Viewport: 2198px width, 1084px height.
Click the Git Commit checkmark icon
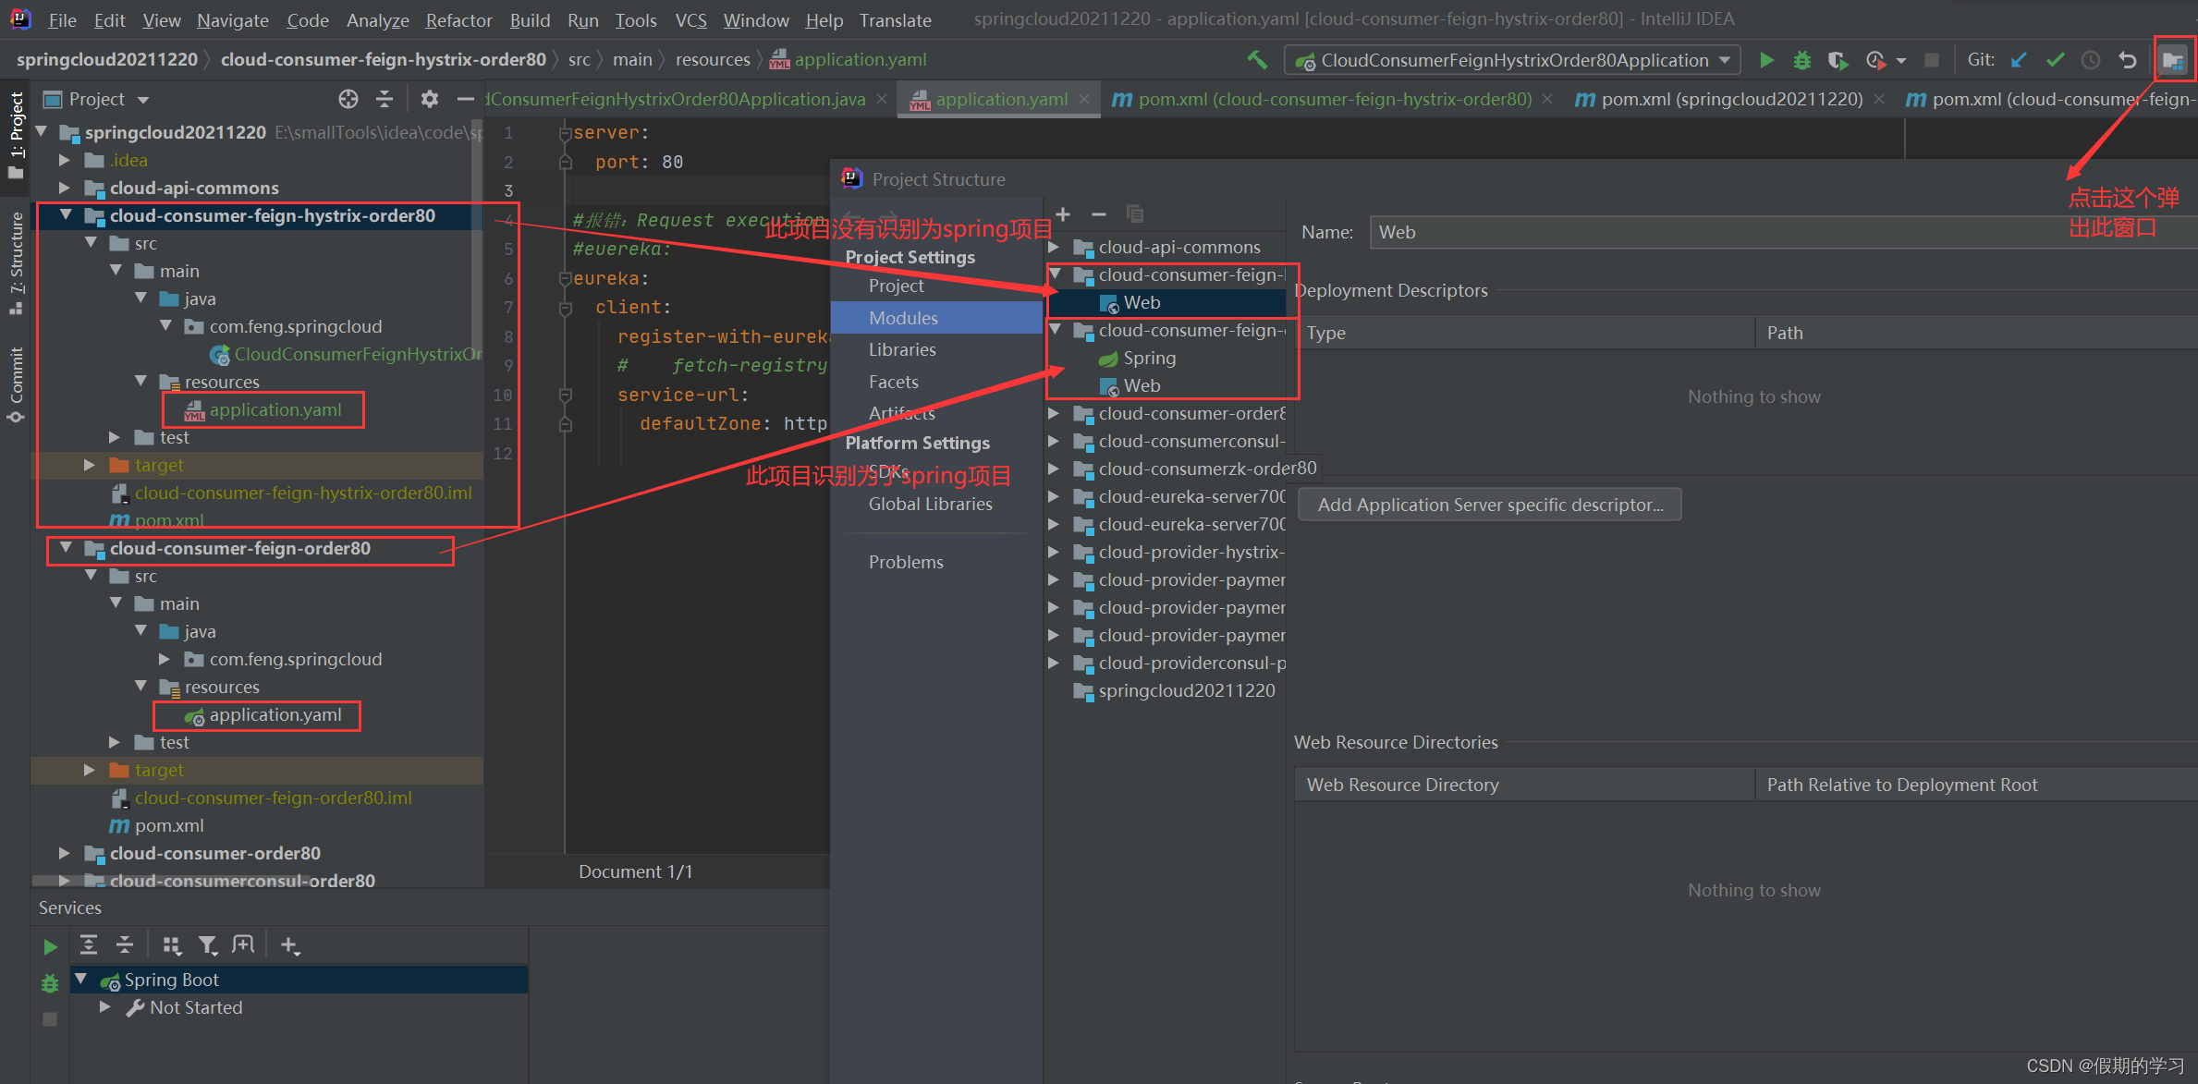(2055, 60)
